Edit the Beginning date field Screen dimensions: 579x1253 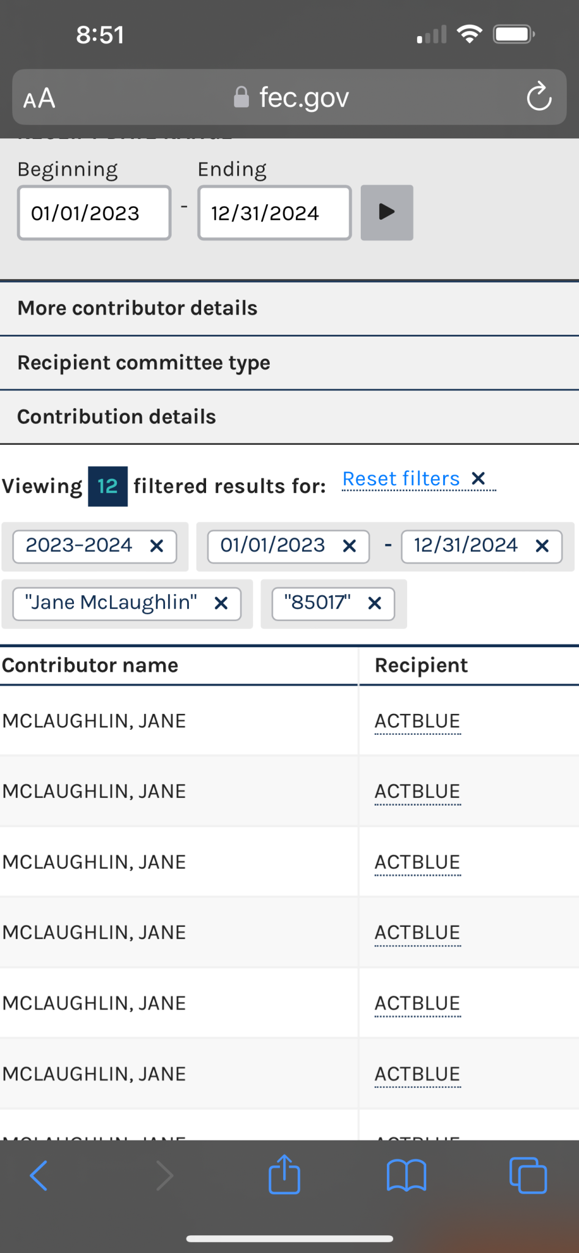(x=94, y=213)
